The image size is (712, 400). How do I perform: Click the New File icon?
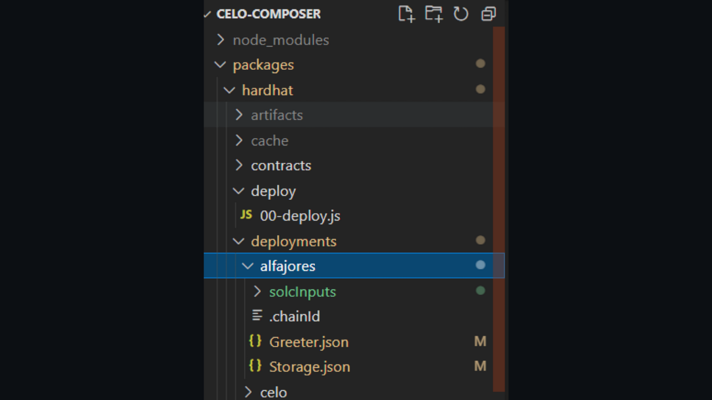[406, 14]
